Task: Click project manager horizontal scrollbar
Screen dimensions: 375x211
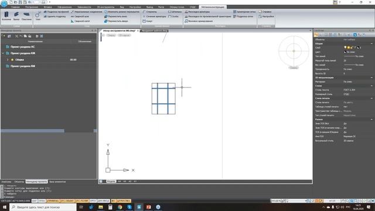Action: point(33,131)
